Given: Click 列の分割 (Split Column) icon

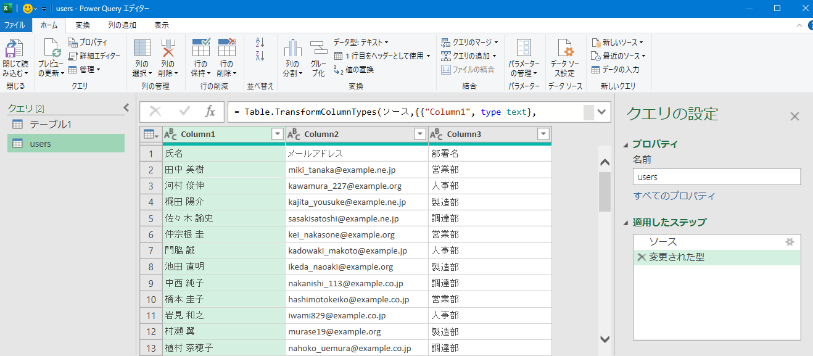Looking at the screenshot, I should (x=292, y=48).
